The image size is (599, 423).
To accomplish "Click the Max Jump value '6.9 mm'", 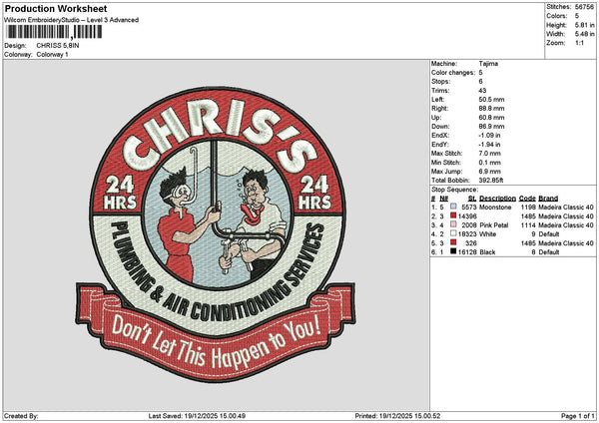I will click(489, 172).
